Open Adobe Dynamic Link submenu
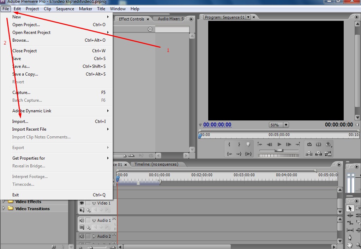This screenshot has height=249, width=361. pyautogui.click(x=61, y=111)
